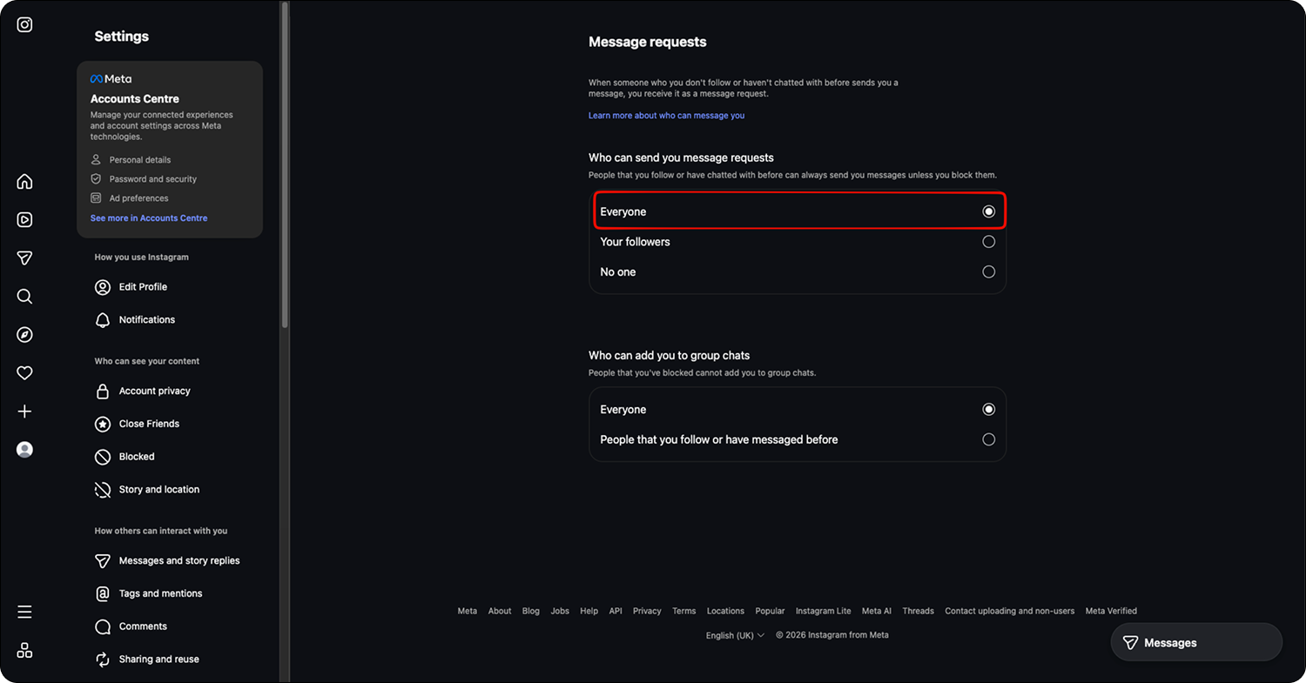Select 'Your followers' for message requests
Screen dimensions: 1306x683
pos(798,242)
